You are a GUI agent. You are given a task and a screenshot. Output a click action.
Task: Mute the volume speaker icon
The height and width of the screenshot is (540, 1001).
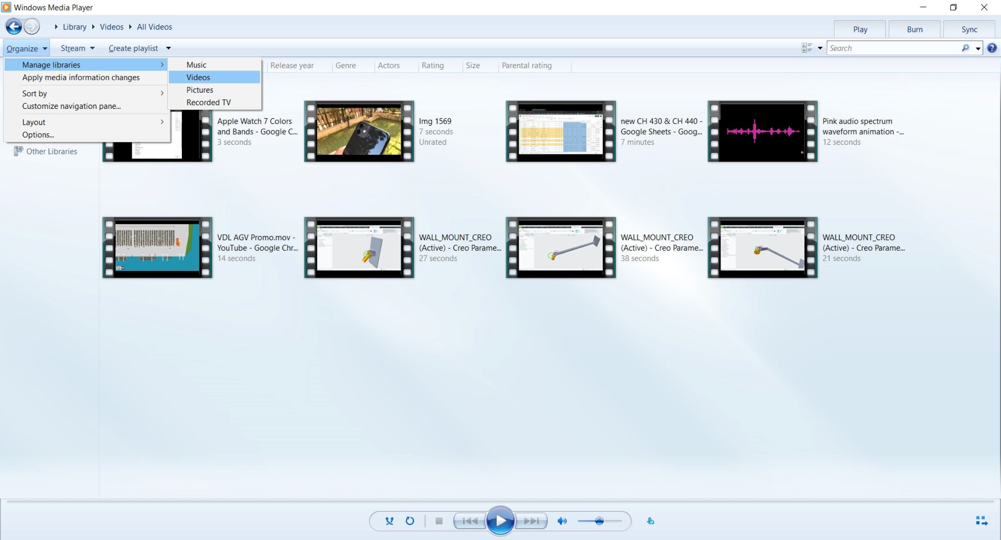pos(562,521)
